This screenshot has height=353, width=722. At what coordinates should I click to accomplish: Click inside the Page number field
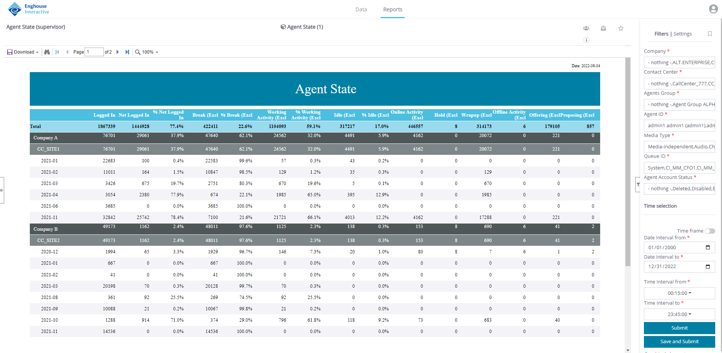[x=94, y=52]
